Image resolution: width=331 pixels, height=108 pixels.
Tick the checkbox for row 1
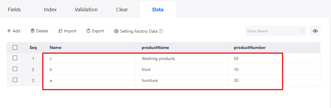tap(15, 58)
